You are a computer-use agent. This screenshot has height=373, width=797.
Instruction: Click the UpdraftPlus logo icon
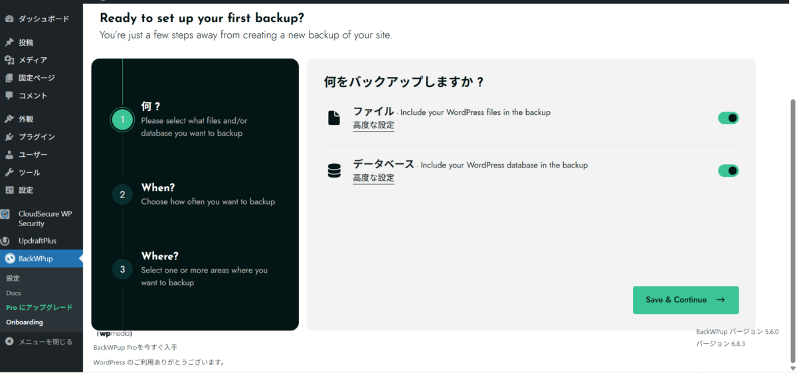pyautogui.click(x=5, y=241)
